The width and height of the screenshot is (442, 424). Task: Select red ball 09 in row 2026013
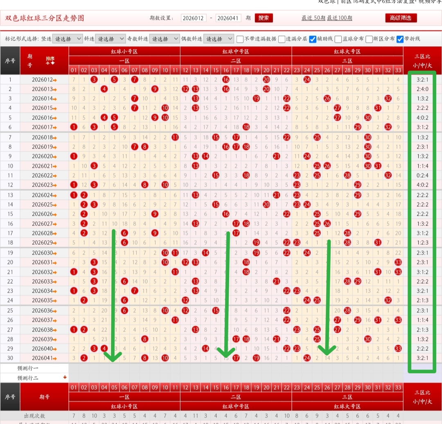click(x=155, y=89)
